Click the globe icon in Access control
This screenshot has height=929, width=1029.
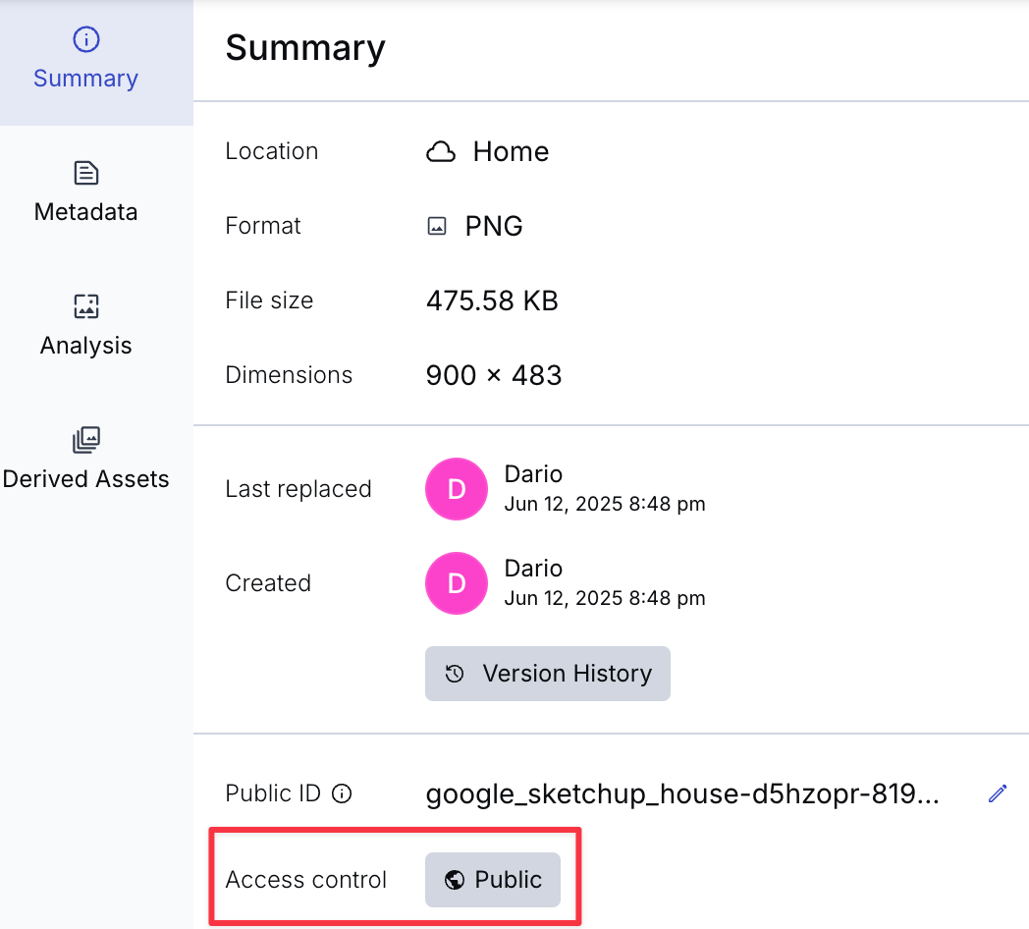455,880
